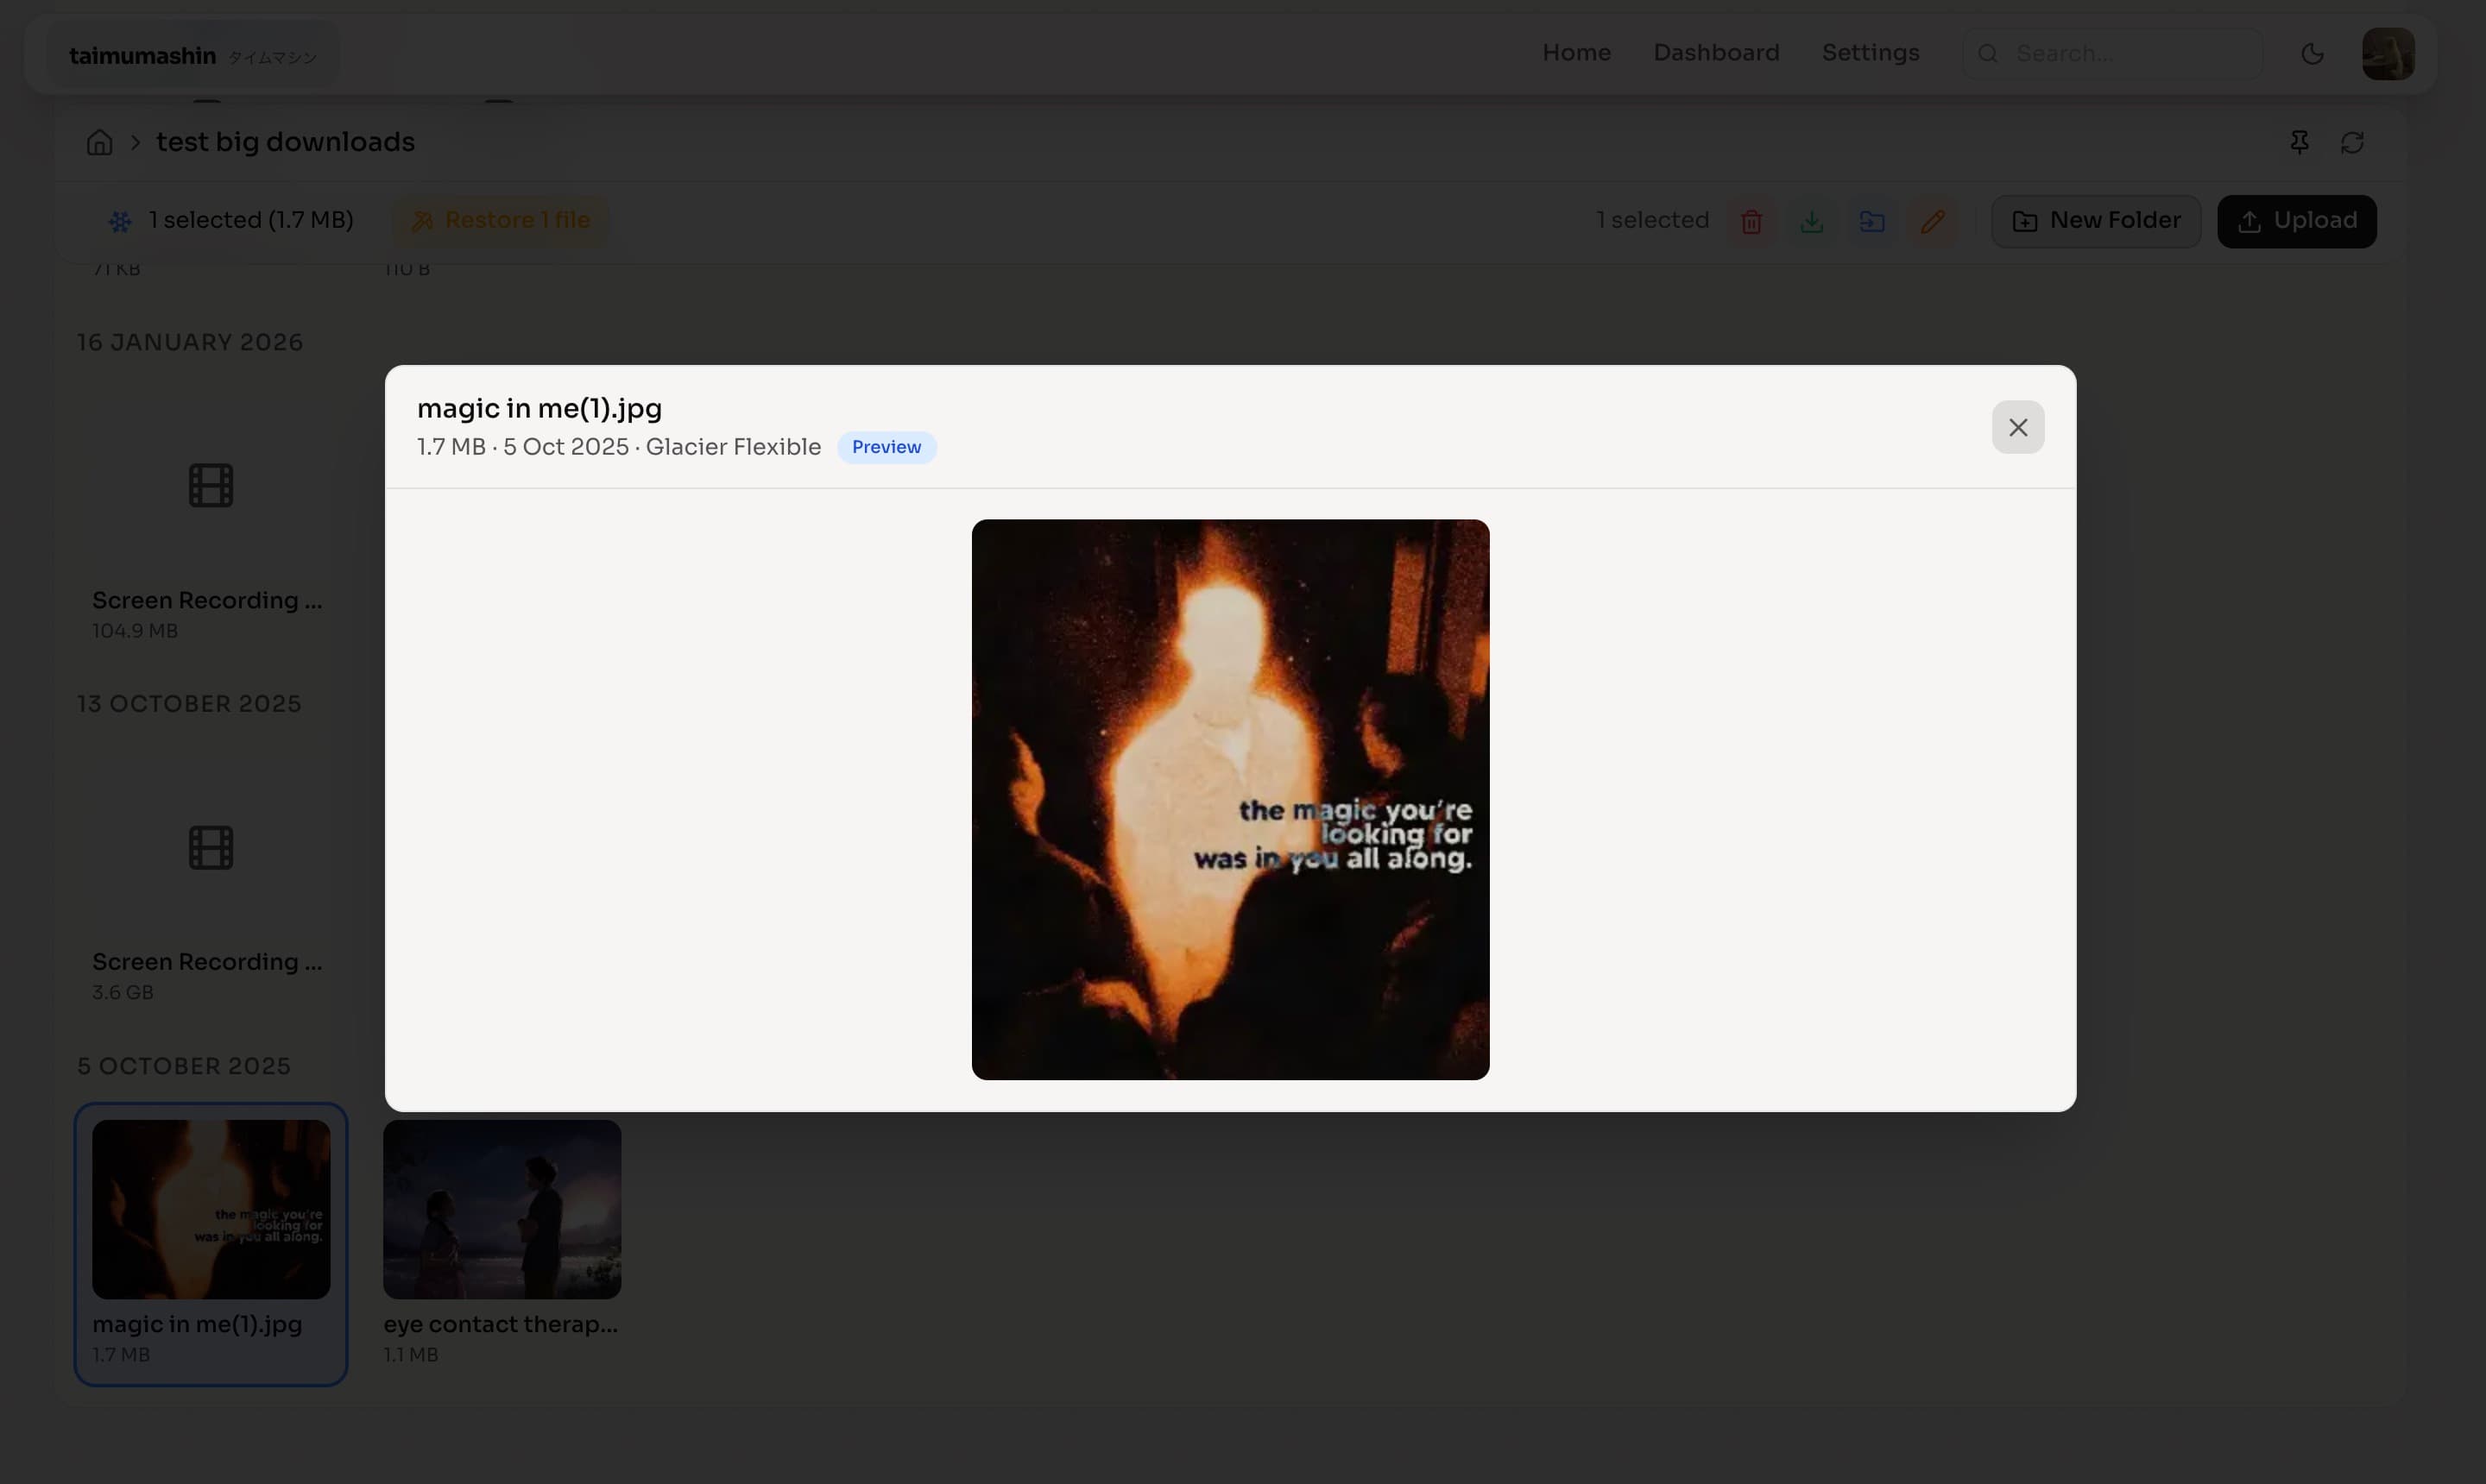Toggle dark mode with moon icon
This screenshot has height=1484, width=2486.
[2312, 54]
